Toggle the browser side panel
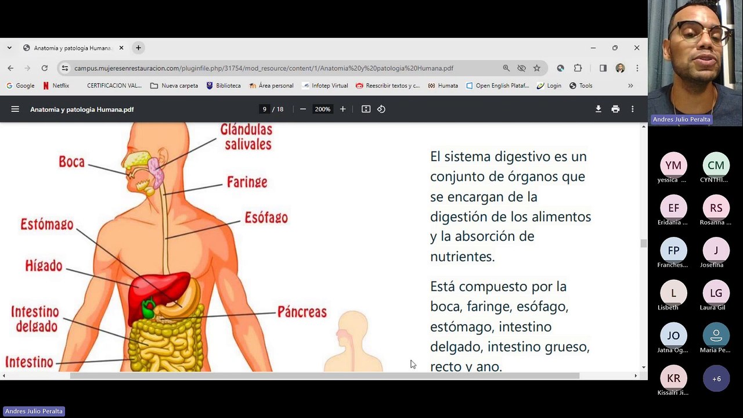The image size is (743, 418). 603,68
